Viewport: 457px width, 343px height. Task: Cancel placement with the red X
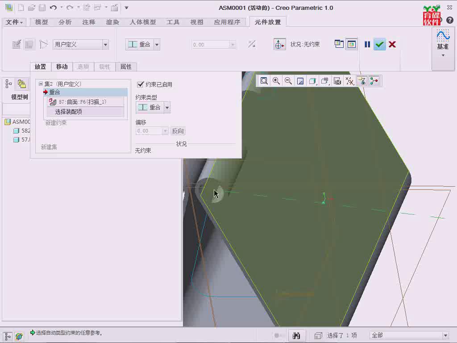(392, 44)
